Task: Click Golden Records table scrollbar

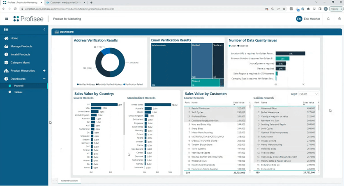Action: coord(319,108)
